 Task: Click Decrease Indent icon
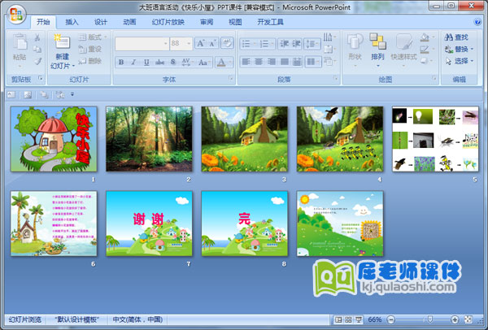point(284,44)
